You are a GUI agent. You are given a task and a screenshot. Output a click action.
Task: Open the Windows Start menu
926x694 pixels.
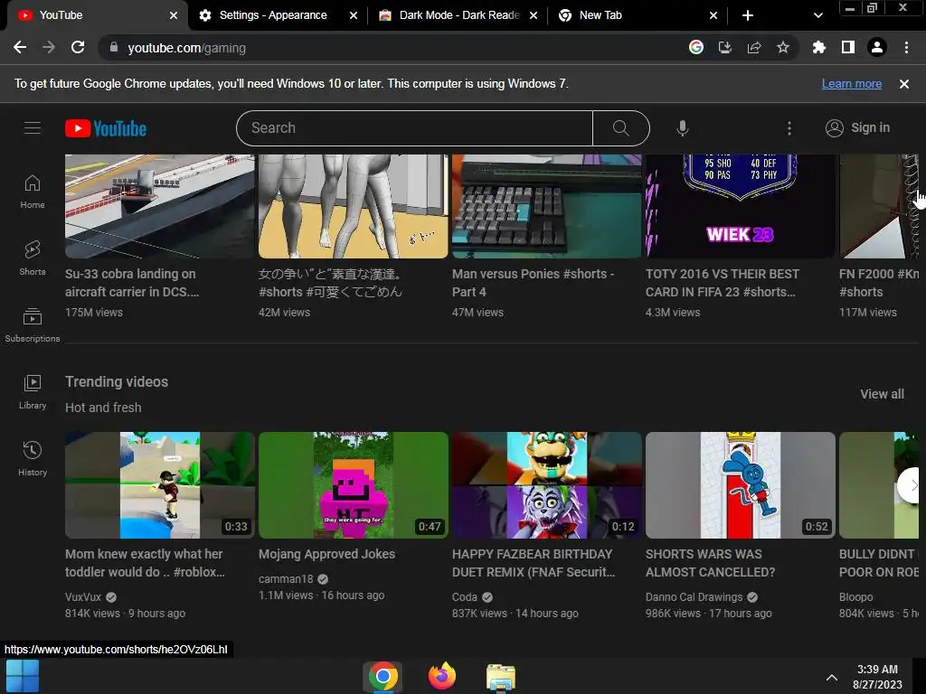(23, 676)
